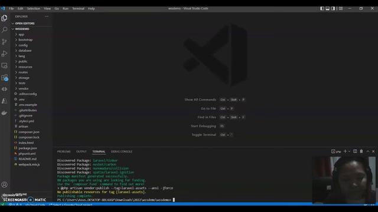
Task: Open terminal launch profile dropdown arrow
Action: pyautogui.click(x=349, y=151)
